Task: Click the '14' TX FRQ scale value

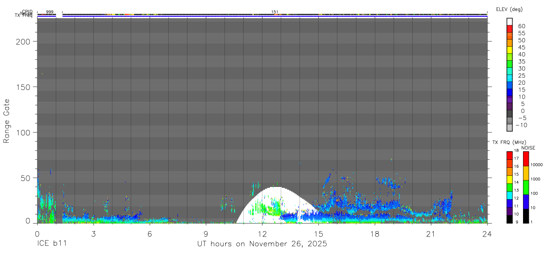Action: 516,182
